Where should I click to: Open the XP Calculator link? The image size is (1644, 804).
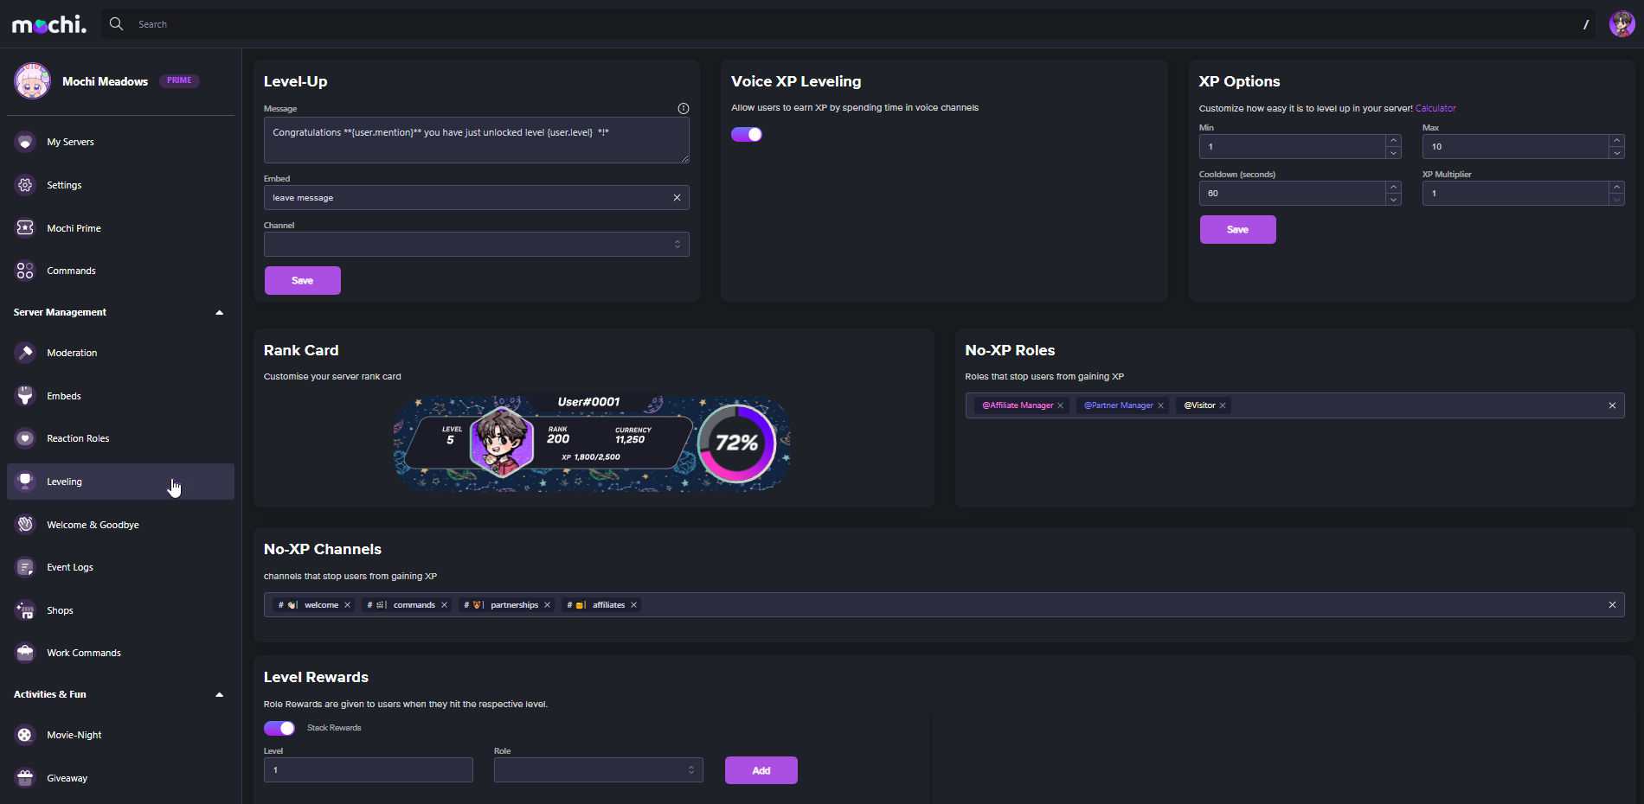point(1435,108)
